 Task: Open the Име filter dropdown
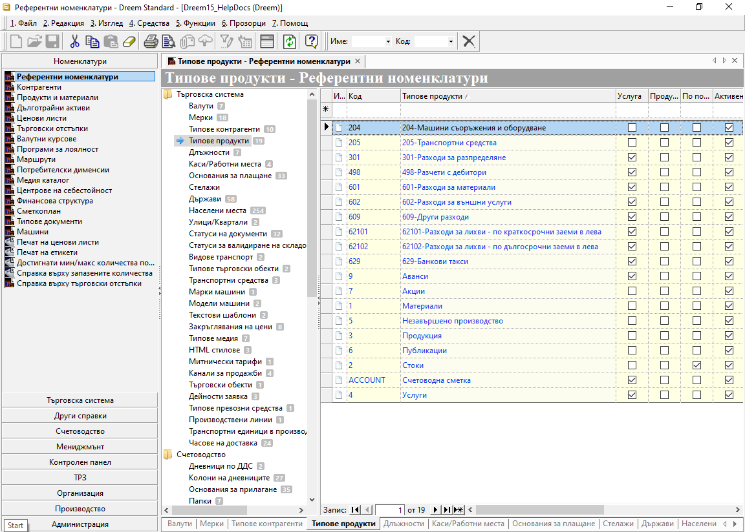(388, 41)
